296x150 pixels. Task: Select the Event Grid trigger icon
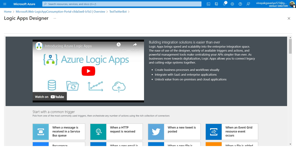coord(214,132)
